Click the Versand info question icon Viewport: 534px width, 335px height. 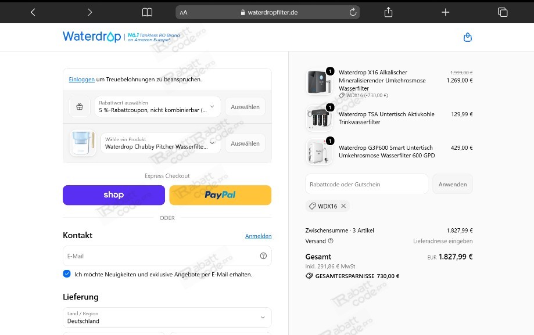[x=331, y=241]
